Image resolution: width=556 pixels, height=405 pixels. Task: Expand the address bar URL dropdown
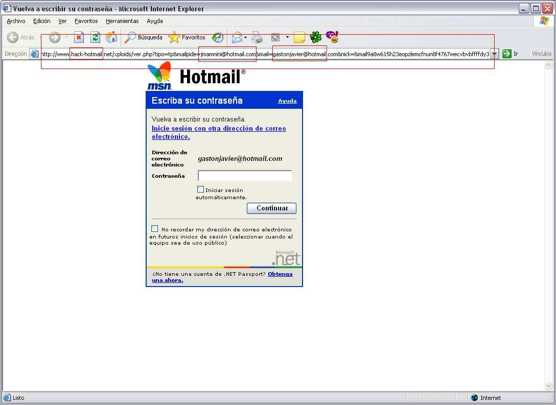[x=494, y=54]
